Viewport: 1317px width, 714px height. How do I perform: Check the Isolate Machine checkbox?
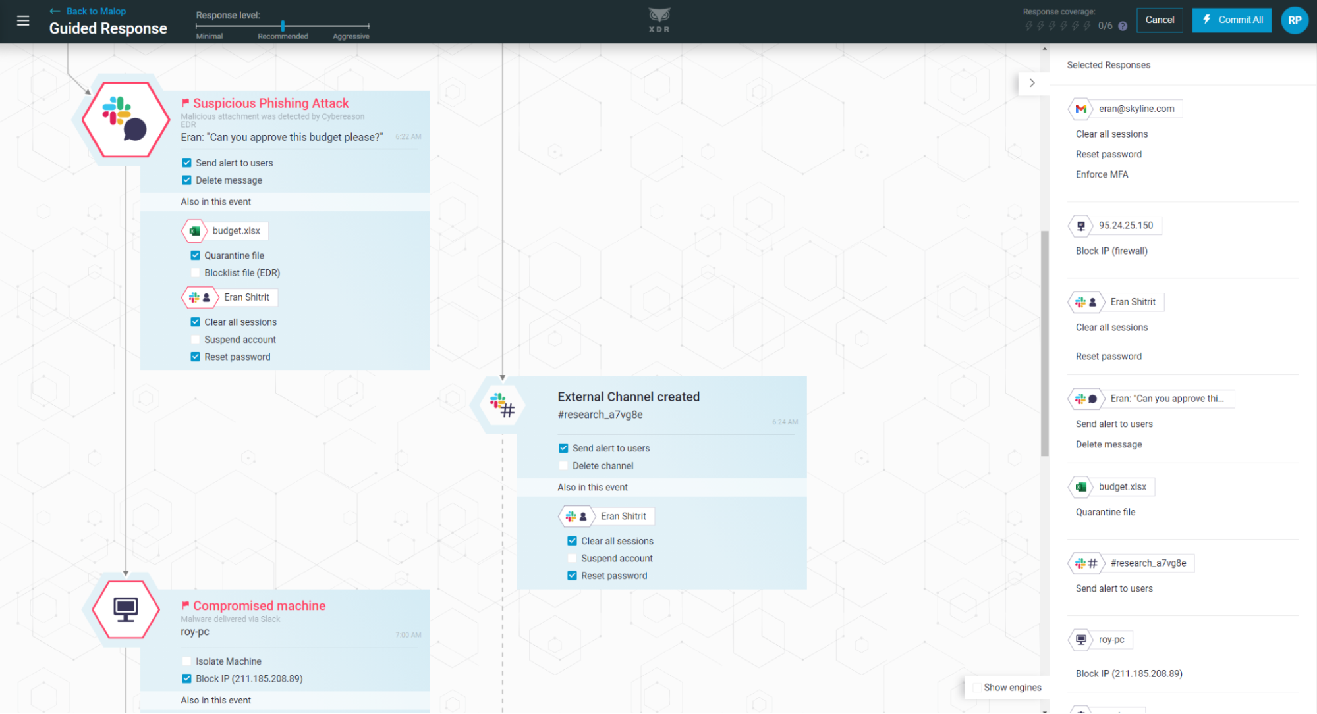click(x=187, y=661)
